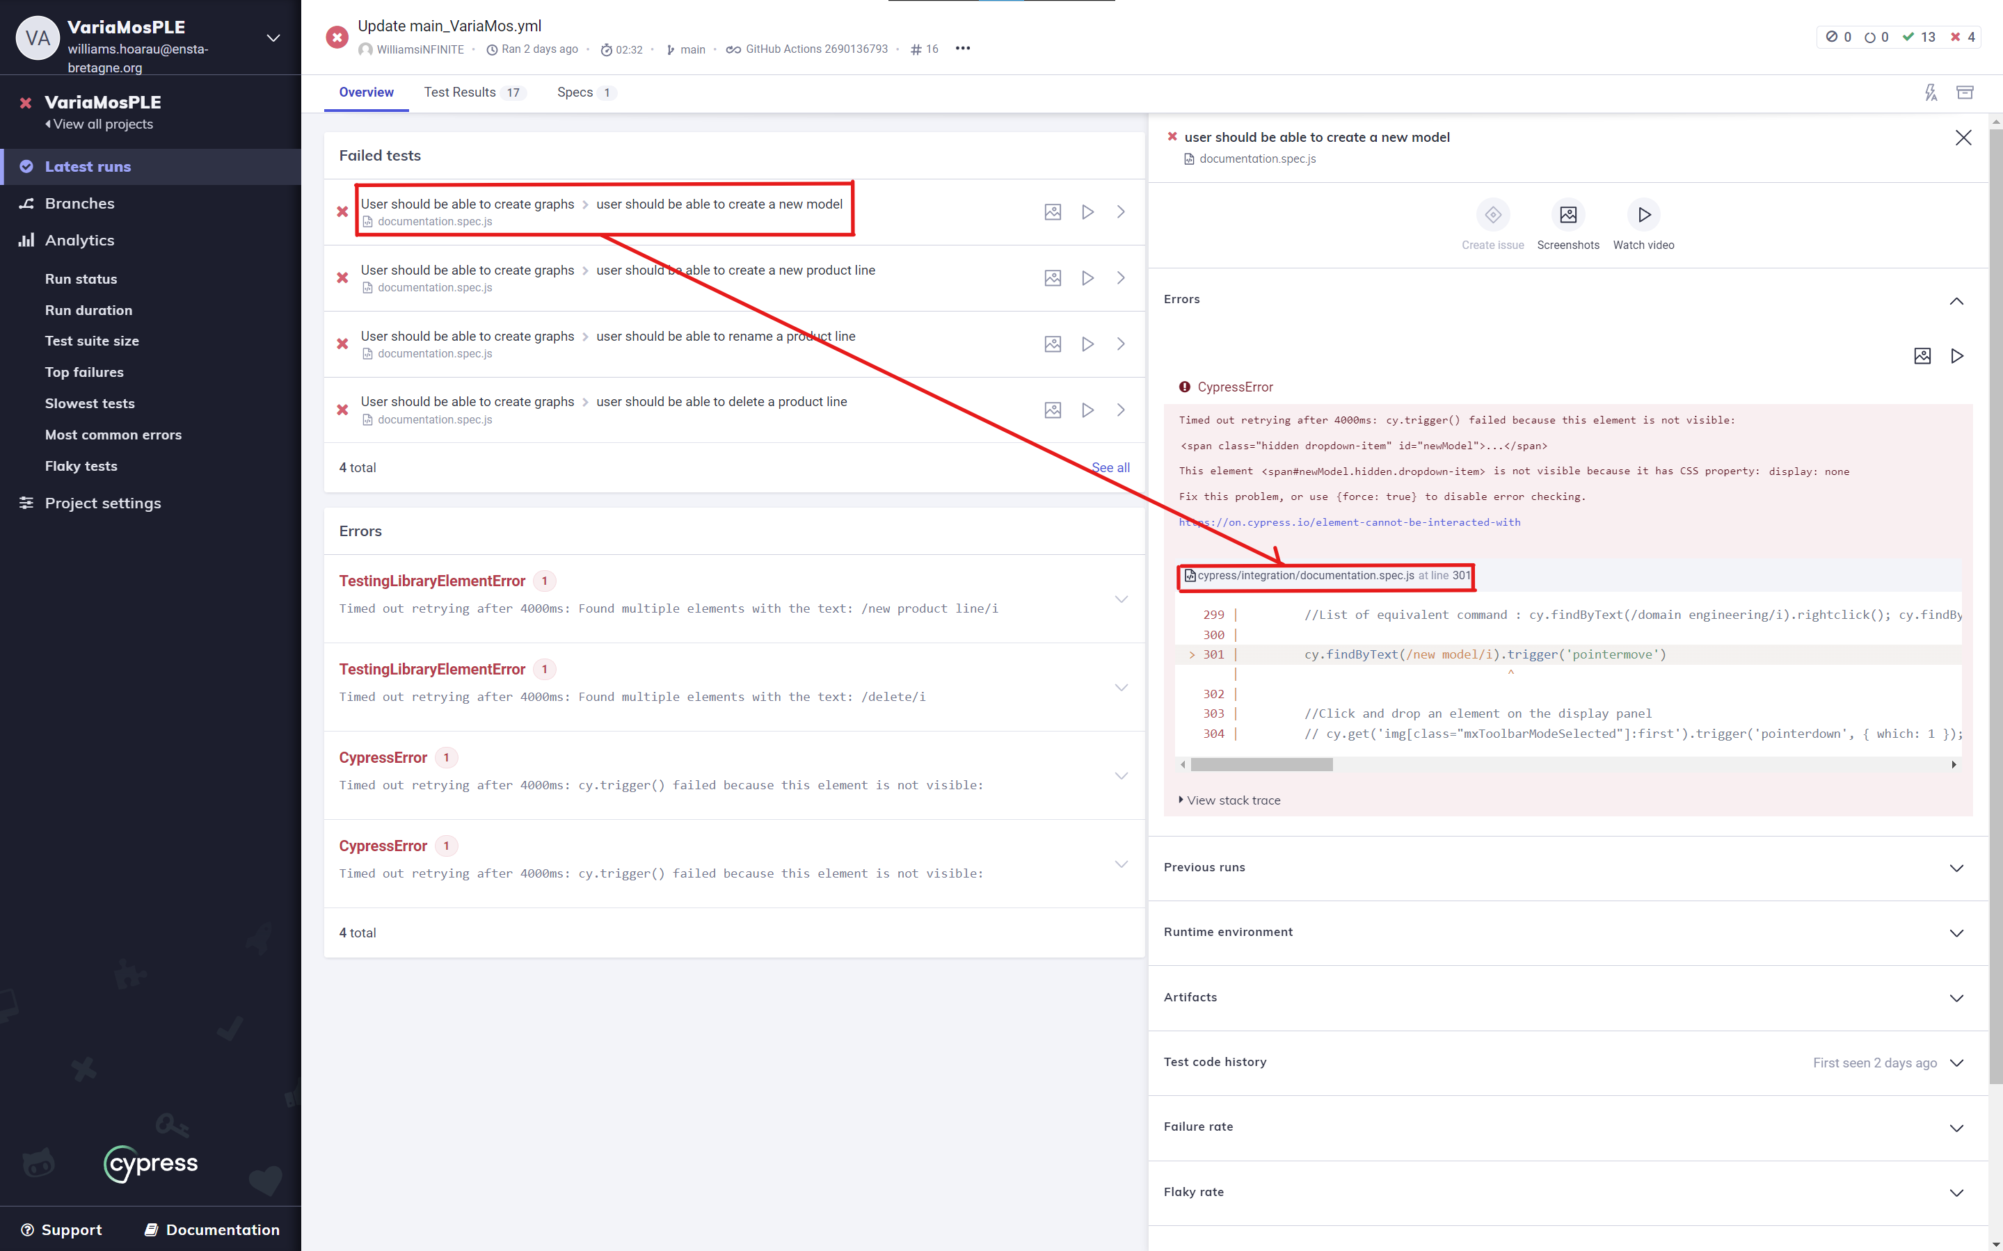
Task: Click See all failed tests link
Action: click(x=1110, y=467)
